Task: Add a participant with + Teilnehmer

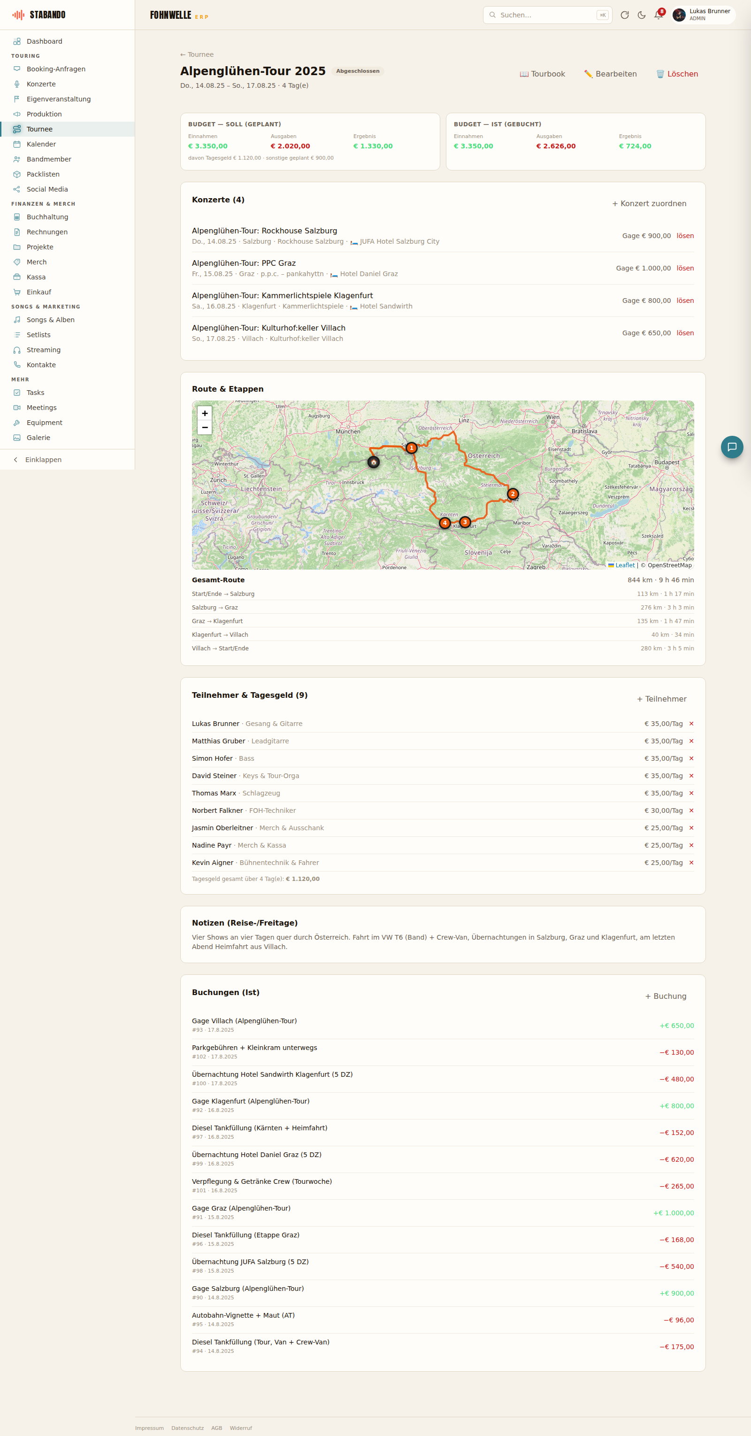Action: pyautogui.click(x=661, y=699)
